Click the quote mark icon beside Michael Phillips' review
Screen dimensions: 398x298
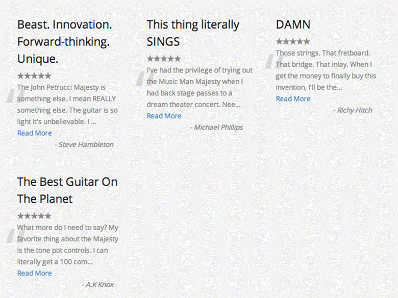[x=145, y=79]
